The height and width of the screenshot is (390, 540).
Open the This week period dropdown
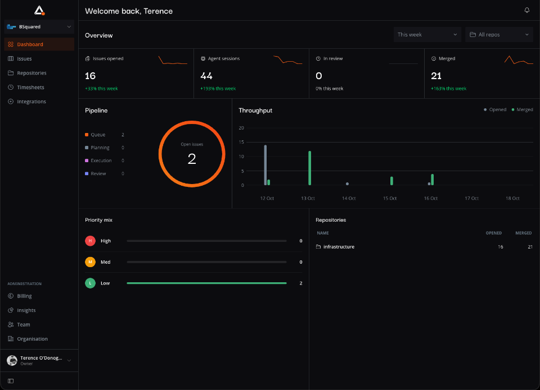click(x=427, y=34)
